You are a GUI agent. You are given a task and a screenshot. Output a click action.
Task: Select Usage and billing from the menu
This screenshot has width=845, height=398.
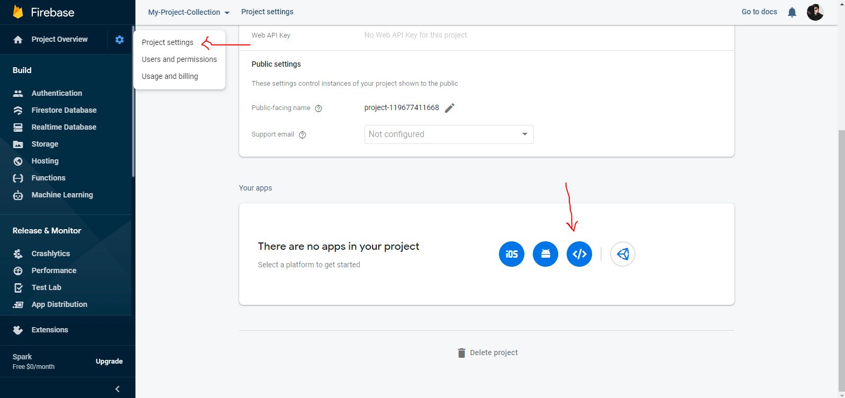(170, 76)
